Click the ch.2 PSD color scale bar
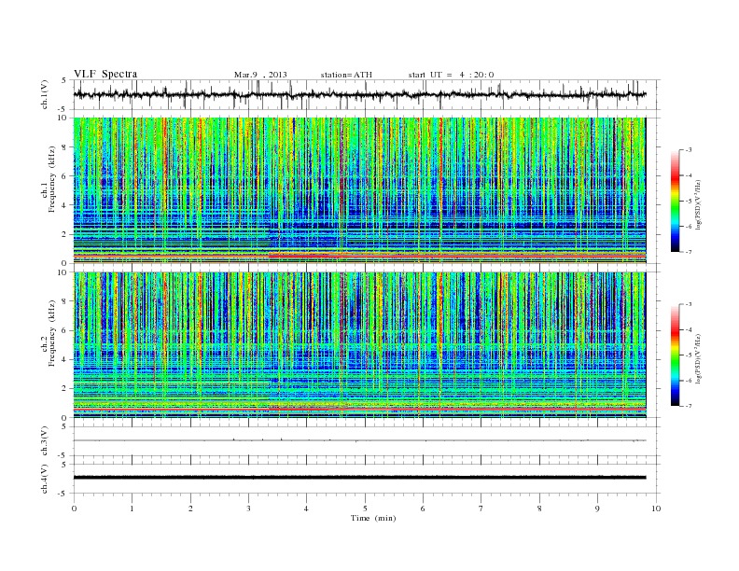 pos(675,355)
